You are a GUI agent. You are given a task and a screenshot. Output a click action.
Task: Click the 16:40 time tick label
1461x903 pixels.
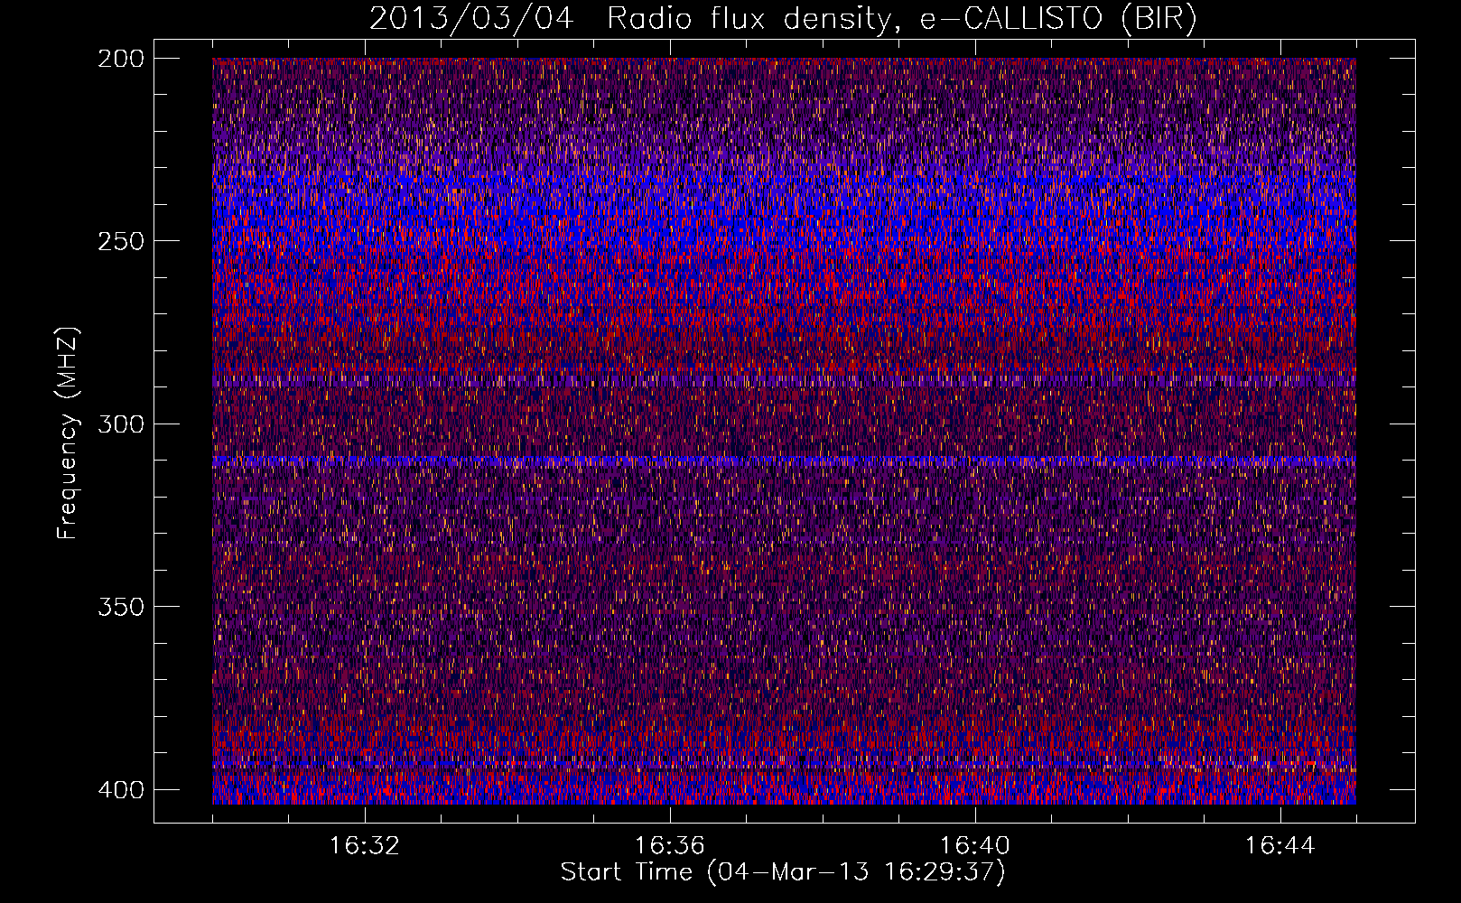pyautogui.click(x=975, y=846)
